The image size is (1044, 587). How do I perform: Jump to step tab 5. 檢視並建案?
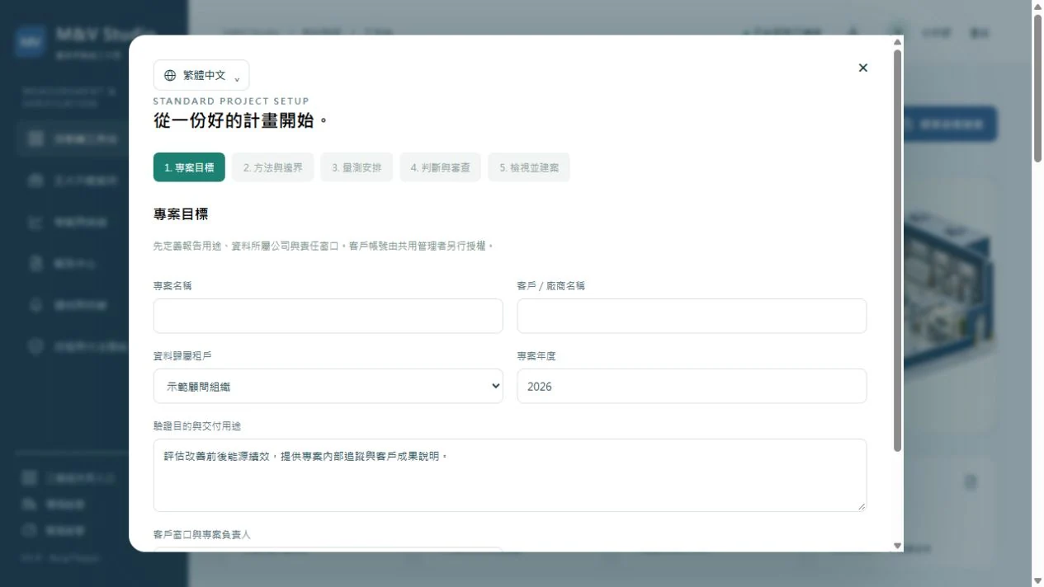point(529,167)
